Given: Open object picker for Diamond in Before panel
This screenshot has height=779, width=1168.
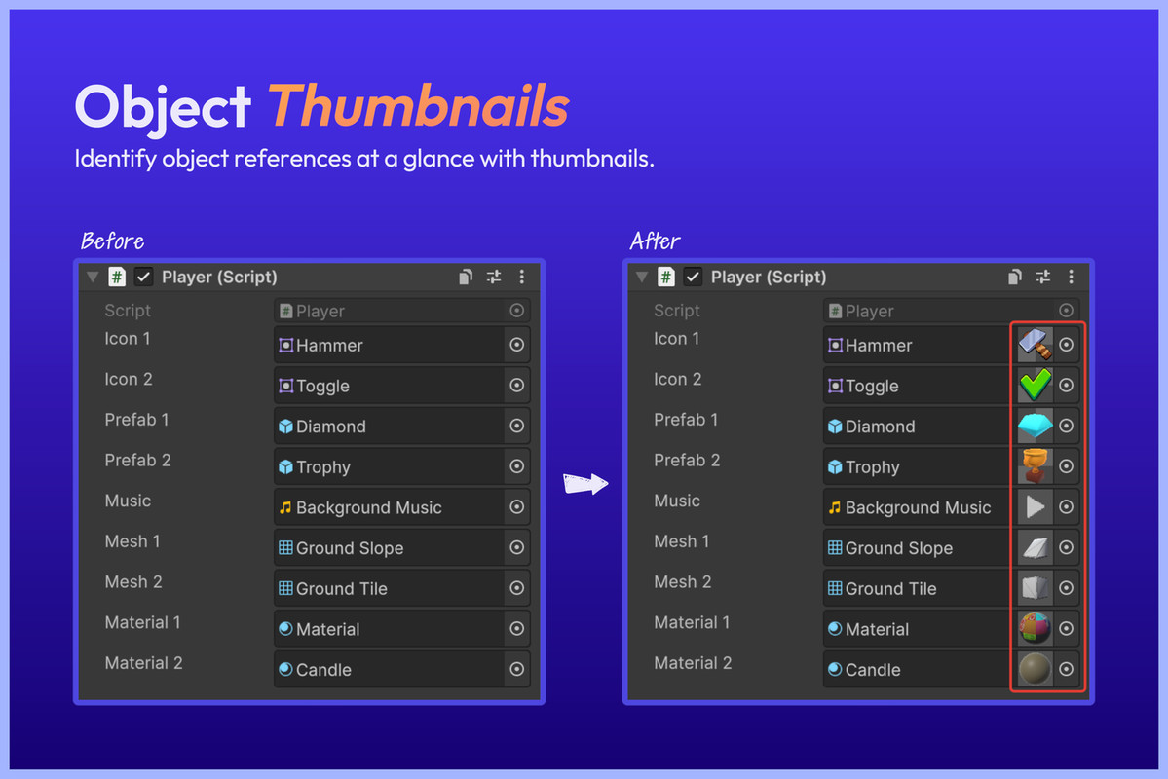Looking at the screenshot, I should point(517,426).
